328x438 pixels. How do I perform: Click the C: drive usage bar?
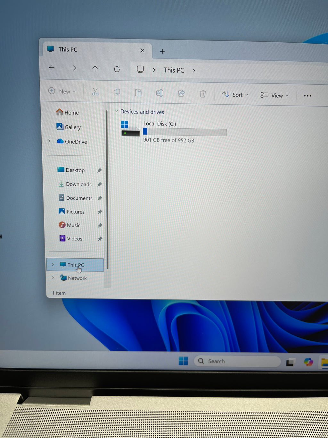185,132
